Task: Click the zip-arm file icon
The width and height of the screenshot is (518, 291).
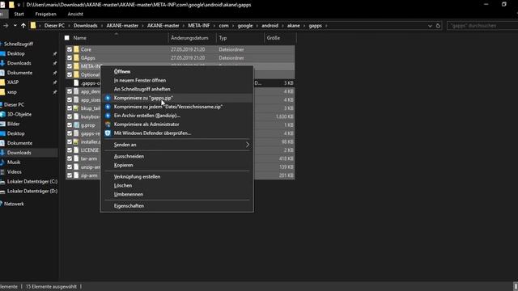Action: click(76, 175)
